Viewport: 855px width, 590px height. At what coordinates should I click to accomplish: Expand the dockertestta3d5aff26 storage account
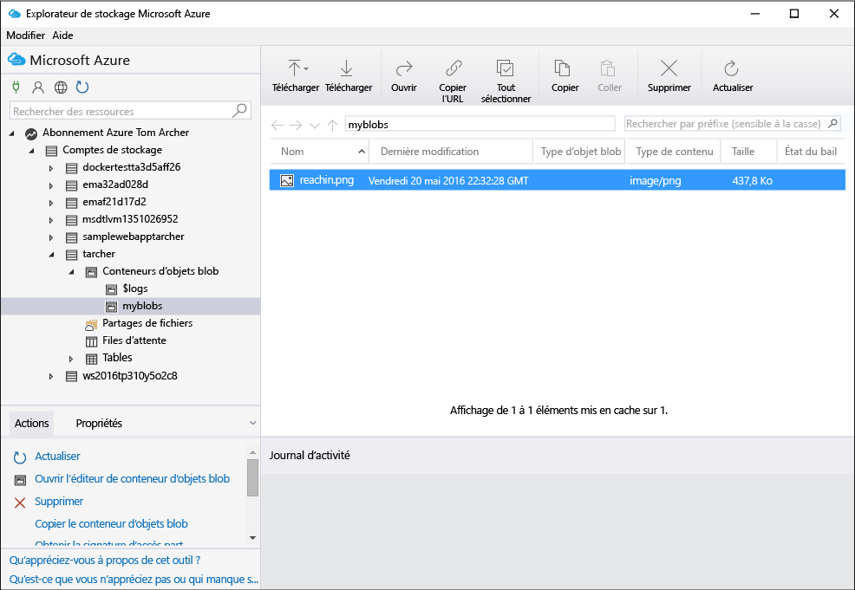click(x=51, y=168)
